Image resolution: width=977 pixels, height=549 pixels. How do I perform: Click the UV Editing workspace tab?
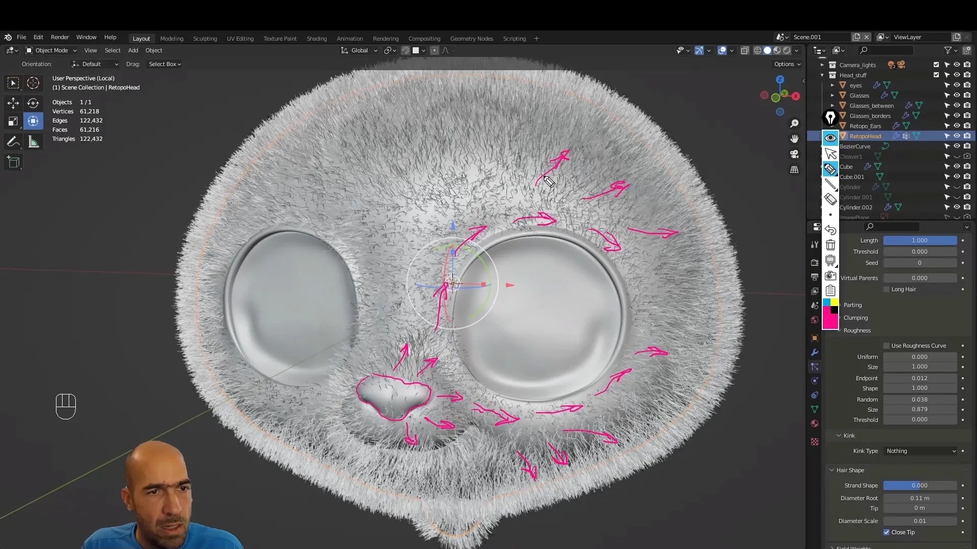pyautogui.click(x=240, y=38)
